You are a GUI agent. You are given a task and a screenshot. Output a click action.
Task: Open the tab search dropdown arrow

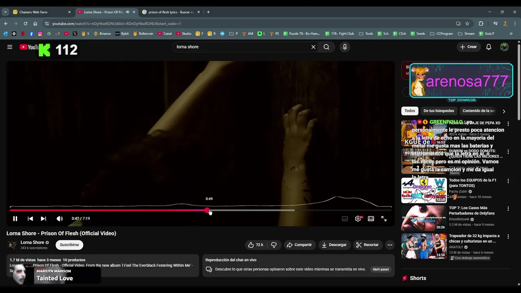coord(5,12)
